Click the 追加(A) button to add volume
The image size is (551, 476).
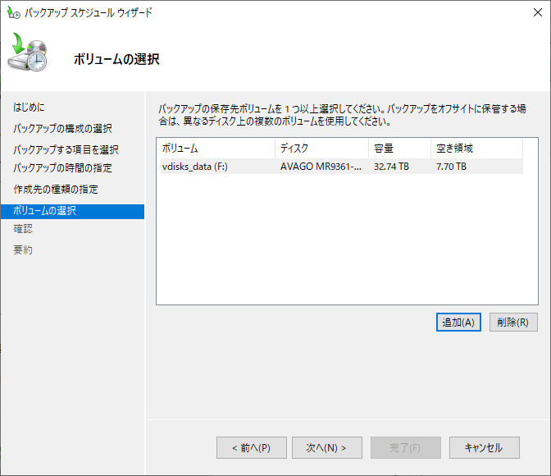(458, 323)
